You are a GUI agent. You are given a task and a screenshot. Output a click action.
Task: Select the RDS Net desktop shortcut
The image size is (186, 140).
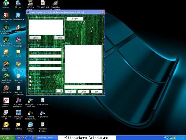tap(18, 4)
